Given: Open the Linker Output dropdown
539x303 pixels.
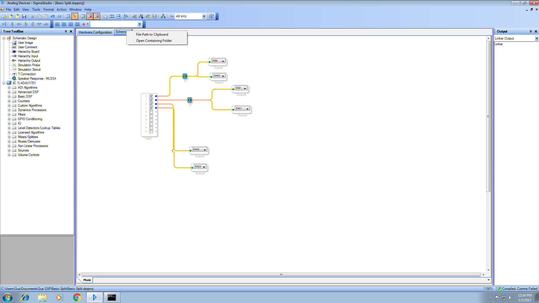Looking at the screenshot, I should (536, 38).
